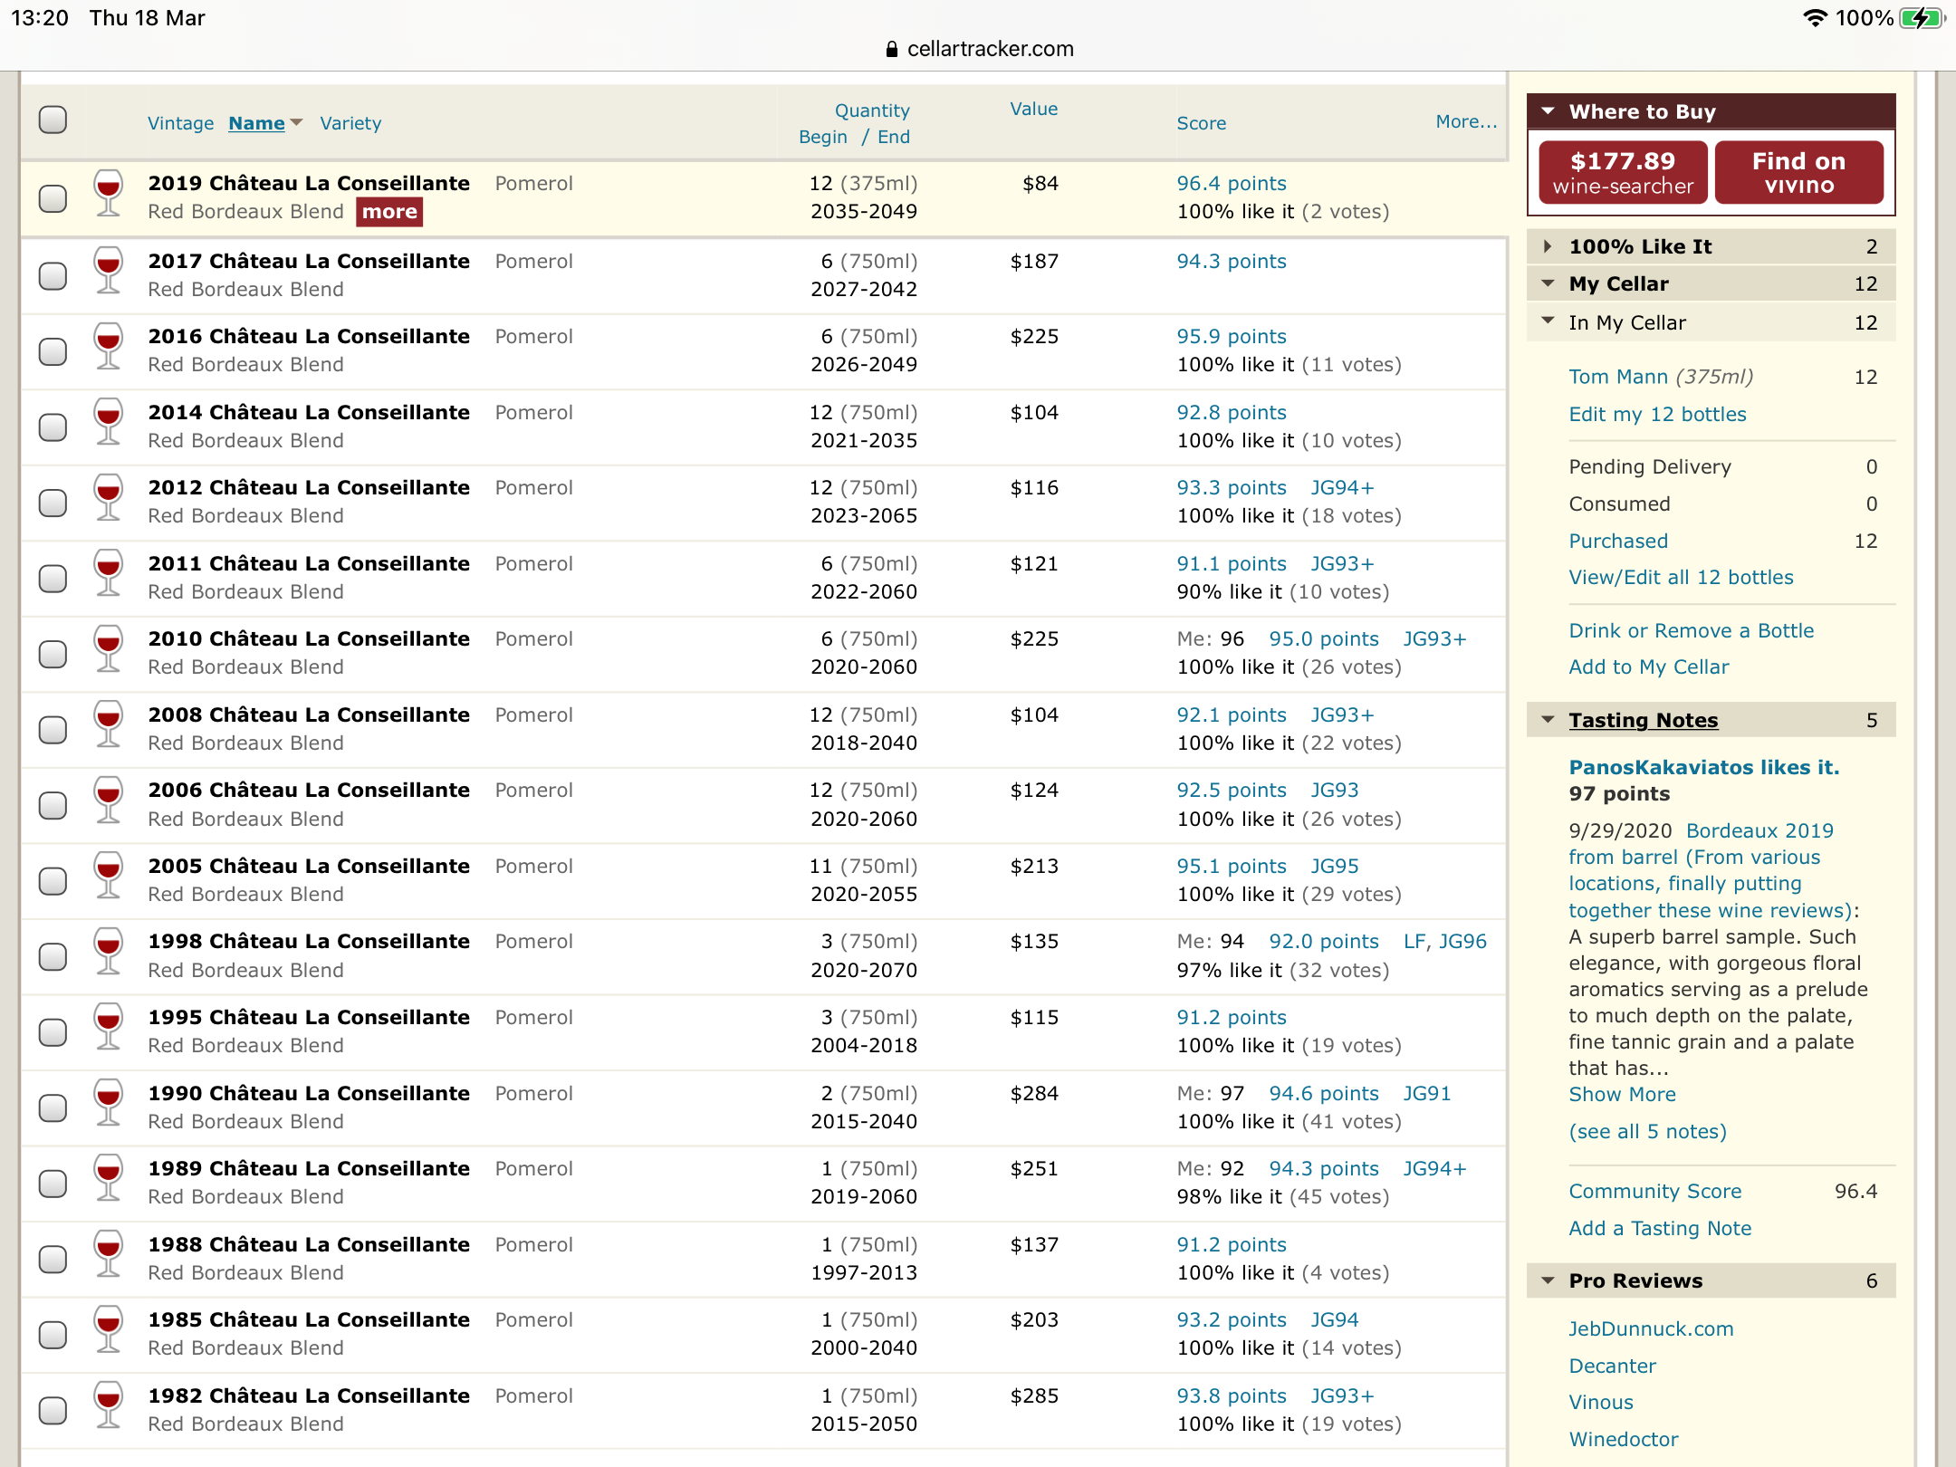The width and height of the screenshot is (1956, 1467).
Task: Click Add to My Cellar link
Action: [x=1648, y=666]
